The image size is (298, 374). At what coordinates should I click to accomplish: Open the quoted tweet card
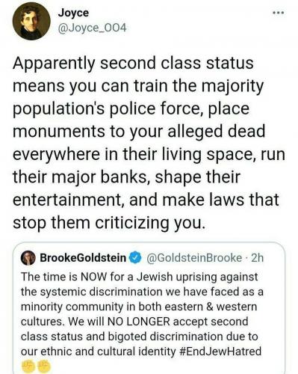pyautogui.click(x=149, y=308)
